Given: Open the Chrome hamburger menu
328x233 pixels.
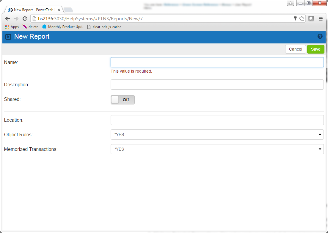Looking at the screenshot, I should click(321, 19).
